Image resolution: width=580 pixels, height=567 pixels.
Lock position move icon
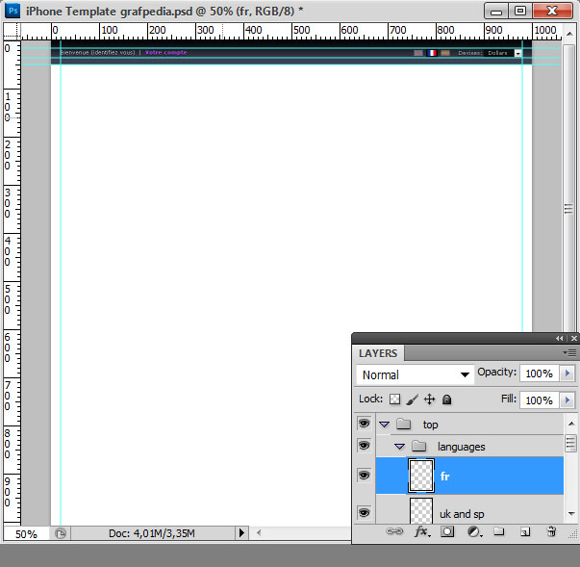click(429, 399)
